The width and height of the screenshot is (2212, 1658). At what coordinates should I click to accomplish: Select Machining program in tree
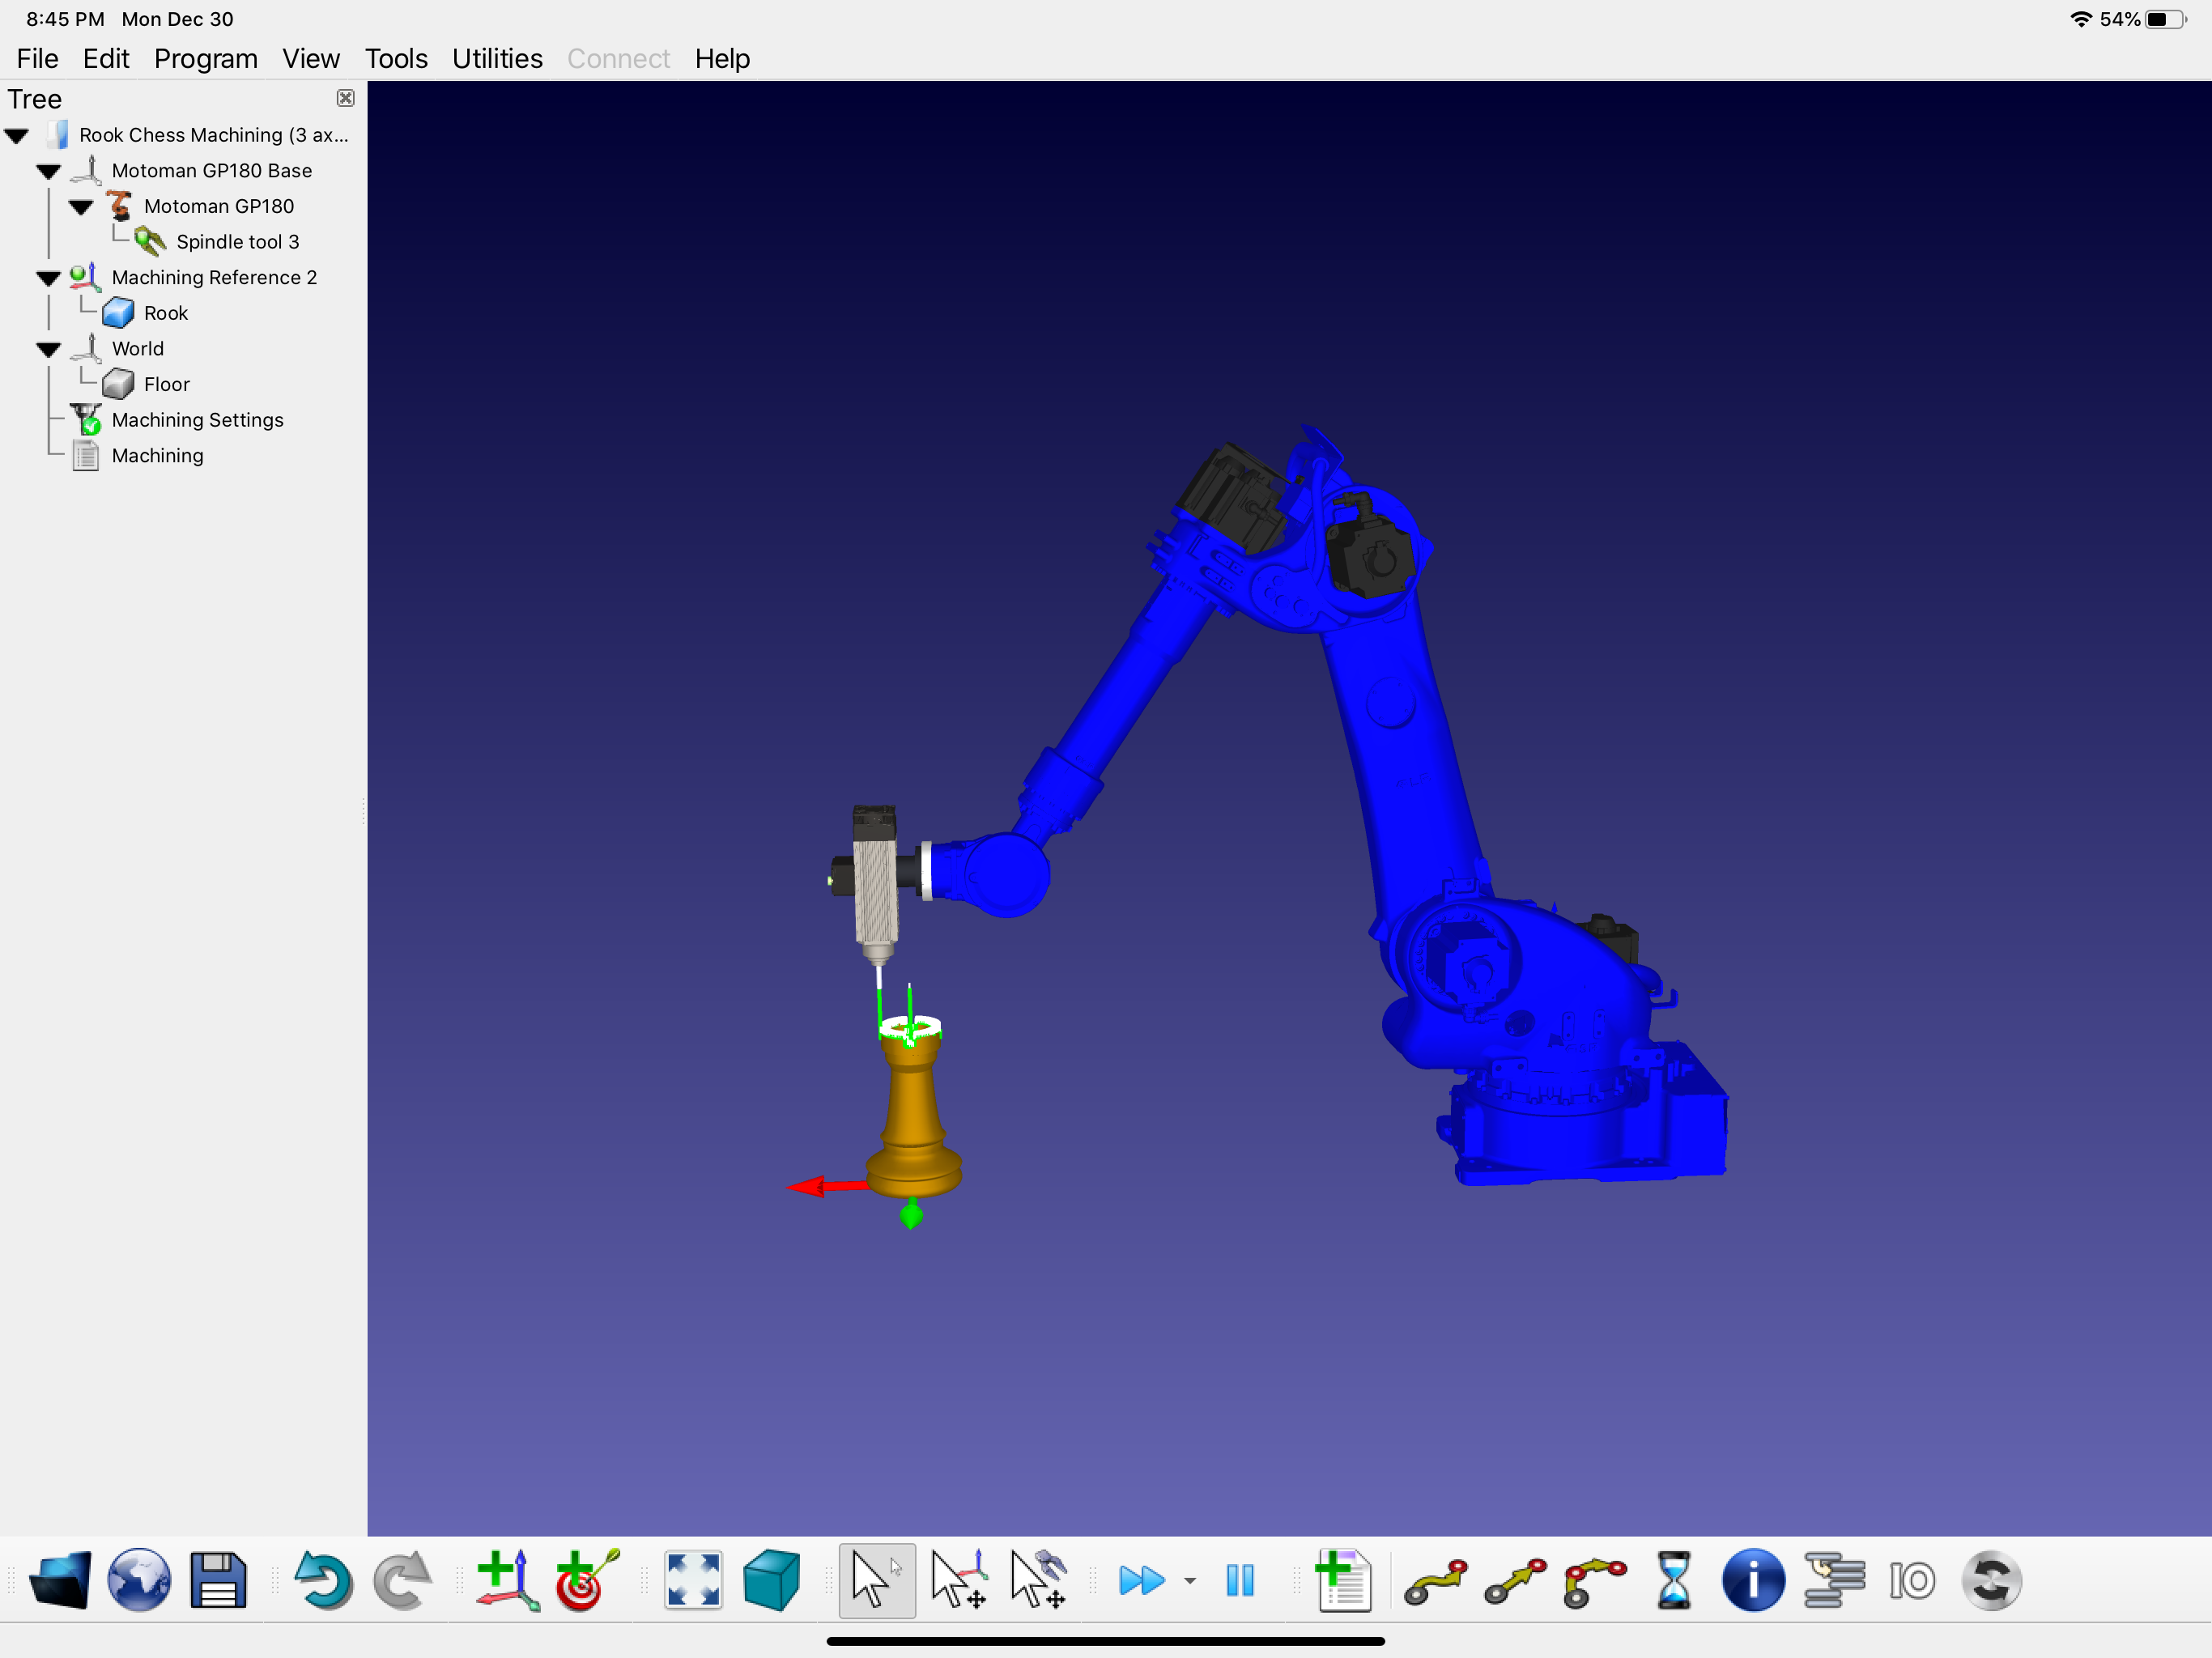point(158,455)
